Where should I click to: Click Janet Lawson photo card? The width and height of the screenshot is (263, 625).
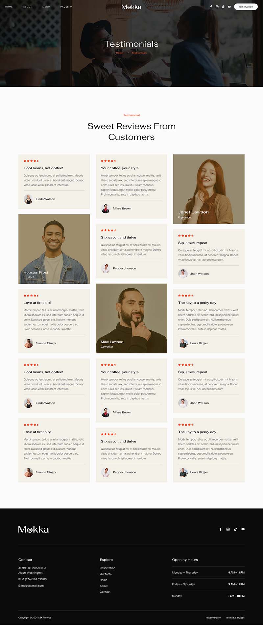(x=209, y=189)
